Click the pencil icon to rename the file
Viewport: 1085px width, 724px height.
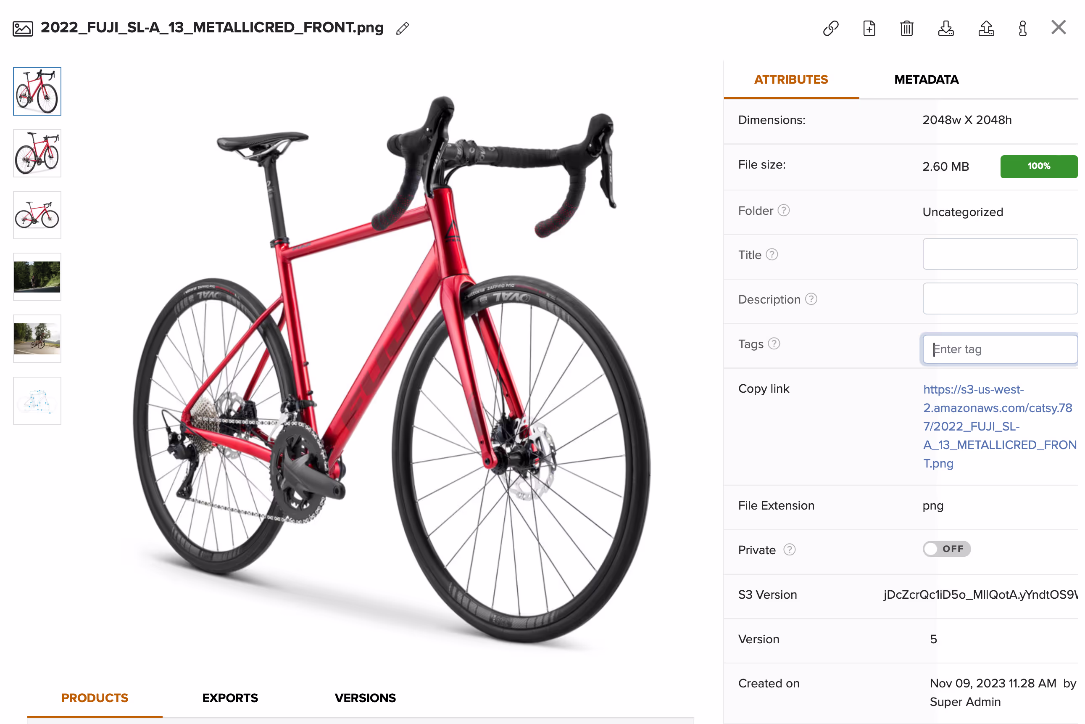[403, 29]
